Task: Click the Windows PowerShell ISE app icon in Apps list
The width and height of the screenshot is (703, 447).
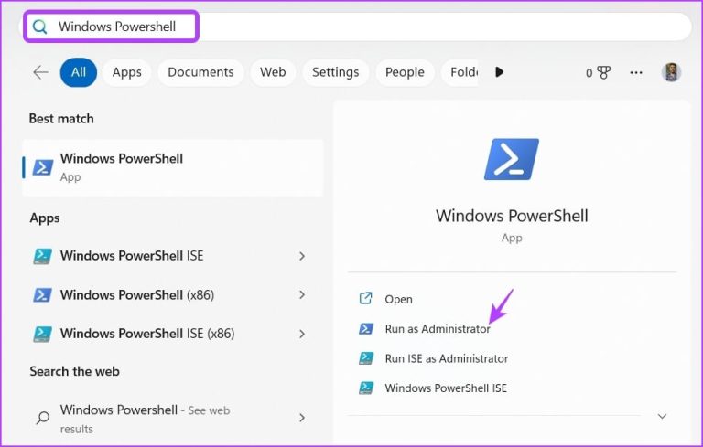Action: click(43, 256)
